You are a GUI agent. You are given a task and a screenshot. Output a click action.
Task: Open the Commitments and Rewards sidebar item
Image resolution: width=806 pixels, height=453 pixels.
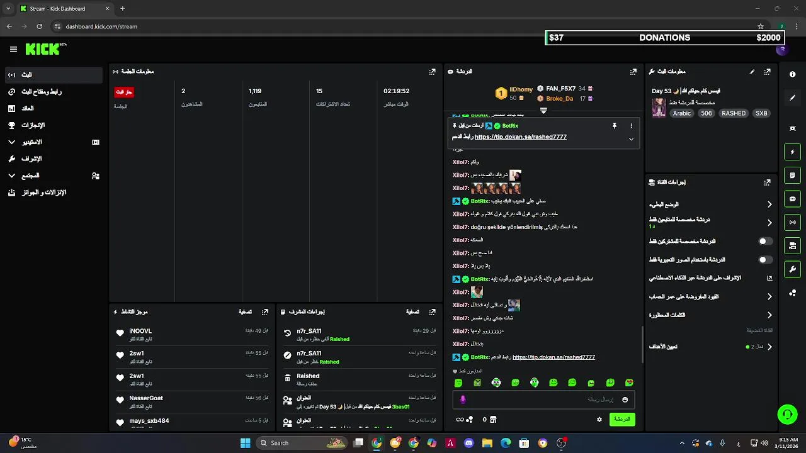tap(53, 193)
